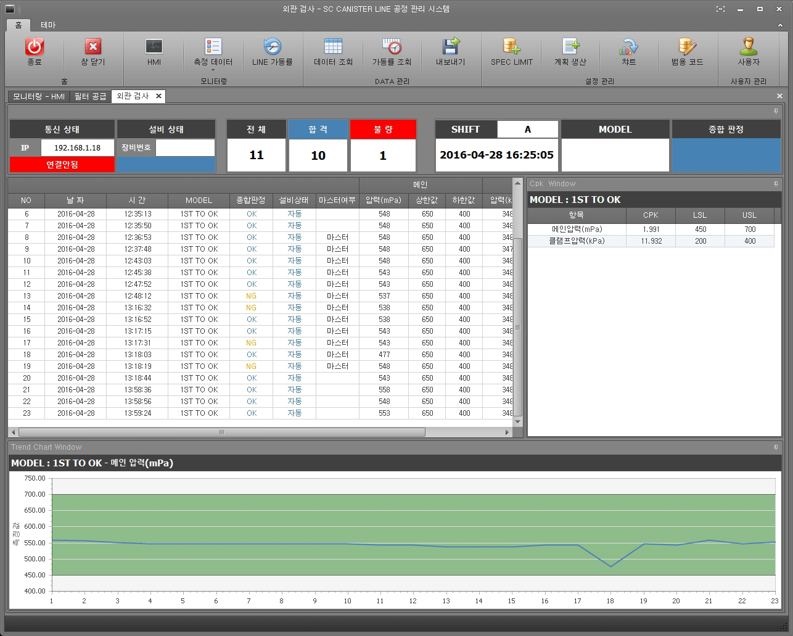The width and height of the screenshot is (793, 636).
Task: Open the HMI monitor icon
Action: tap(154, 47)
